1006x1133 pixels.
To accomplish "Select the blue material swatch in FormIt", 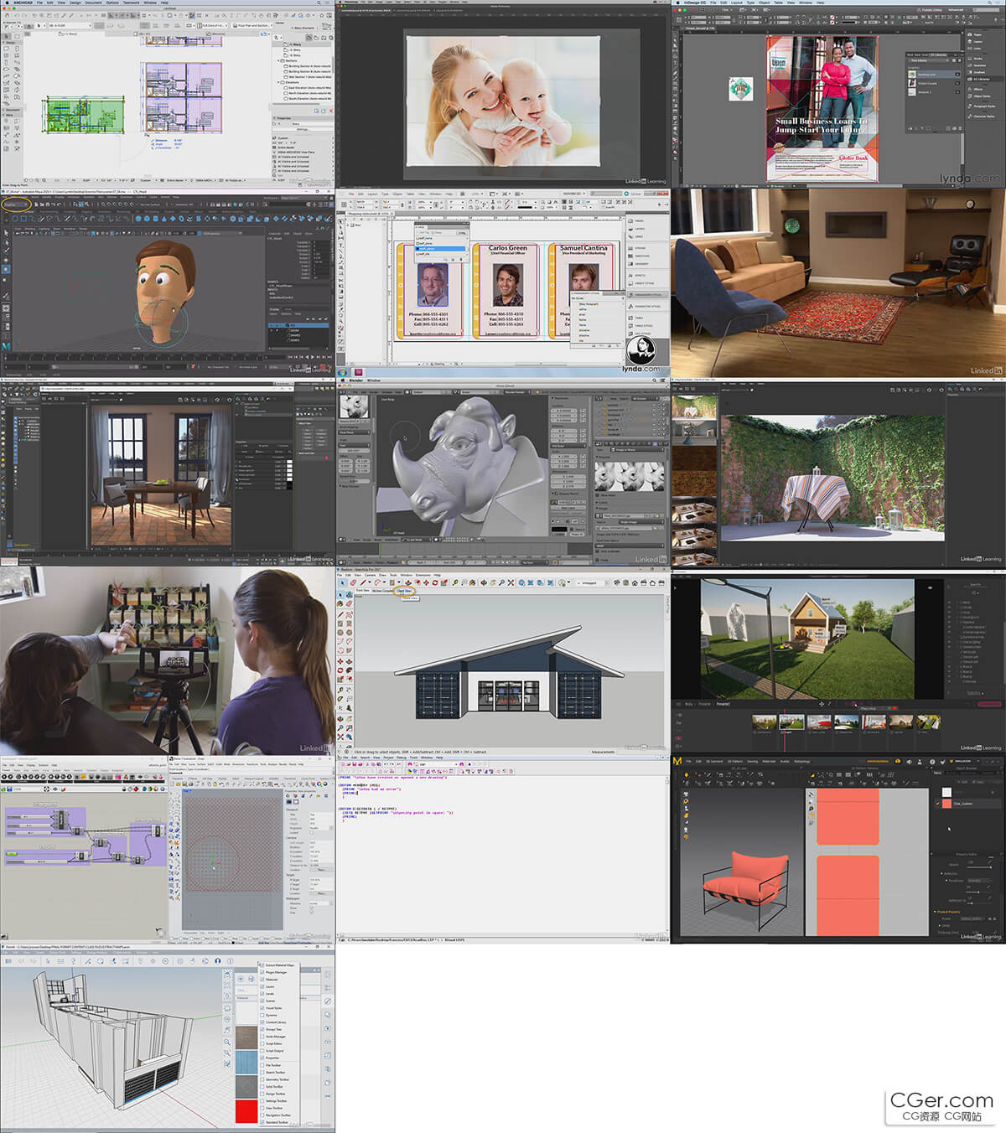I will pos(246,1063).
